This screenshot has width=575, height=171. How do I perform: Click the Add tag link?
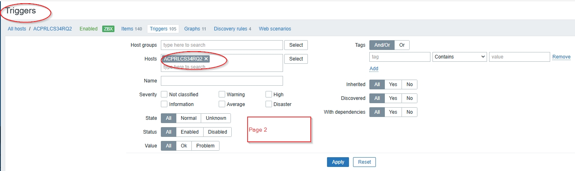tap(374, 69)
